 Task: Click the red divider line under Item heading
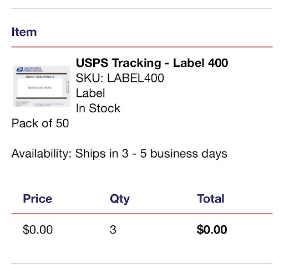pyautogui.click(x=142, y=47)
